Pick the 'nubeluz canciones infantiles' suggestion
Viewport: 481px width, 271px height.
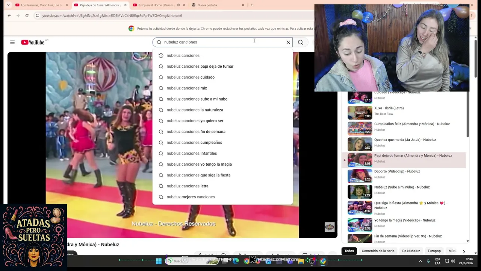(x=222, y=153)
